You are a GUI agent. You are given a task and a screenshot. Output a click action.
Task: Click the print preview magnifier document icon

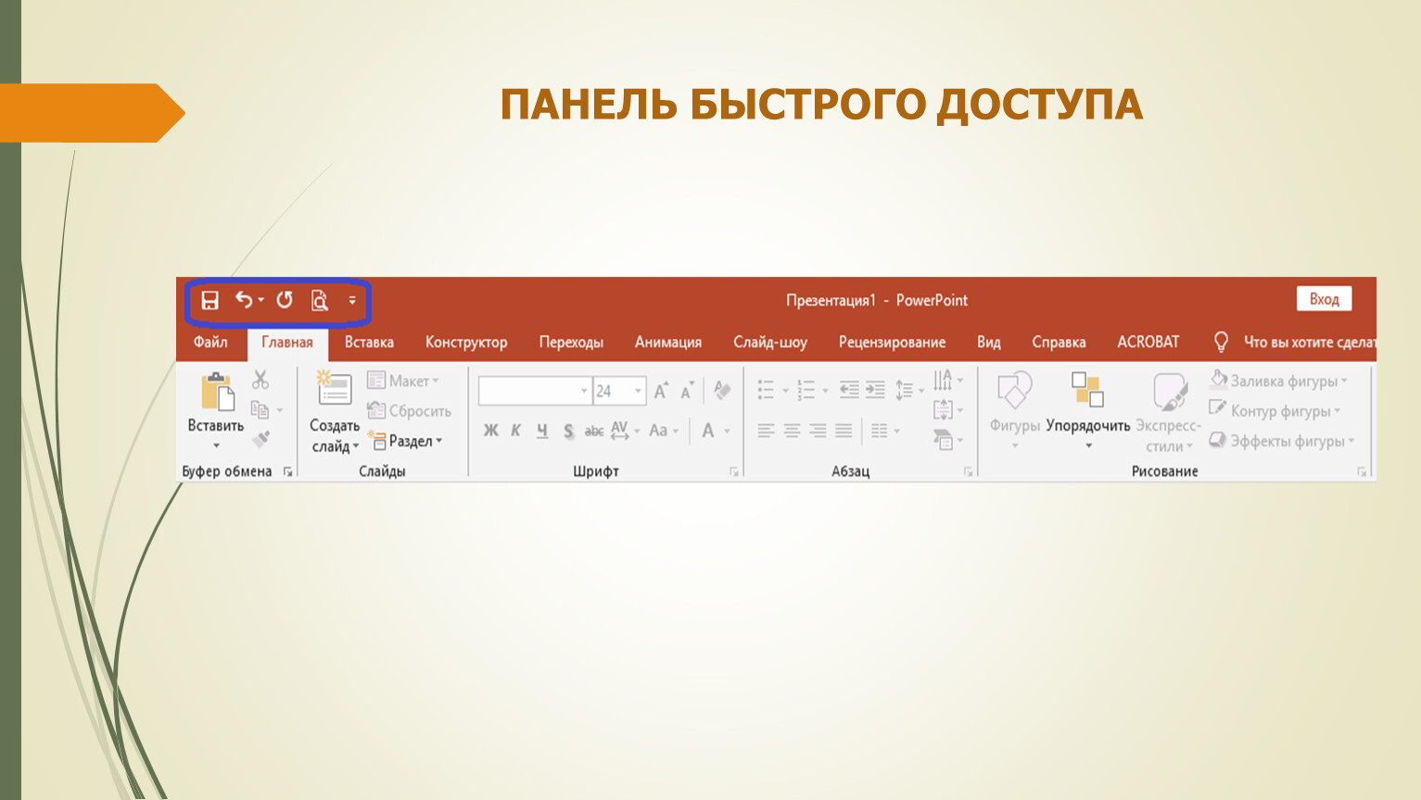[320, 300]
